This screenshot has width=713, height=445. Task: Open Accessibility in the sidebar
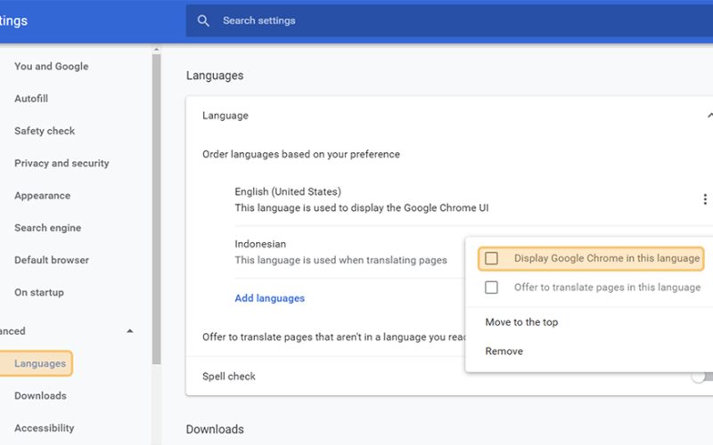pyautogui.click(x=44, y=428)
